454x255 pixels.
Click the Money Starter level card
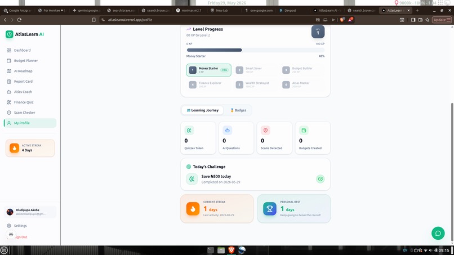[x=209, y=70]
